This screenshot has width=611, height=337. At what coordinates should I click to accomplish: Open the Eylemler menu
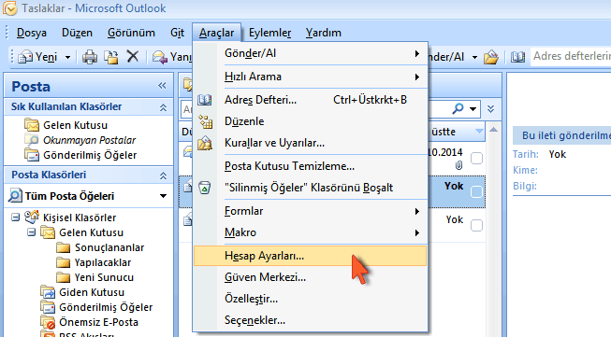tap(269, 33)
